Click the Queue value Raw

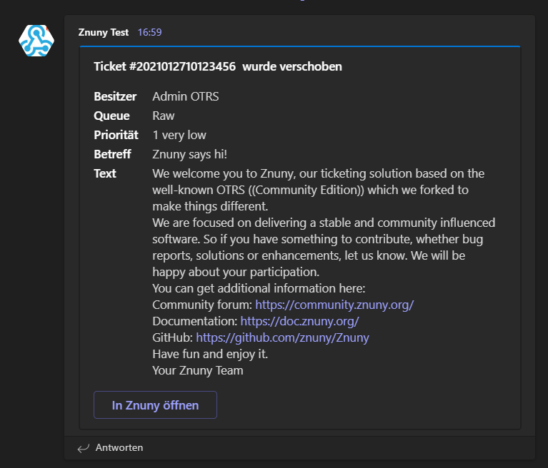point(163,116)
